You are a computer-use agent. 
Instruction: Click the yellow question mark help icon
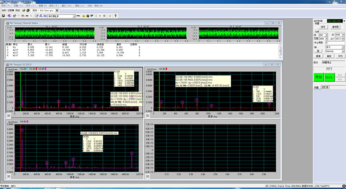coord(116,16)
